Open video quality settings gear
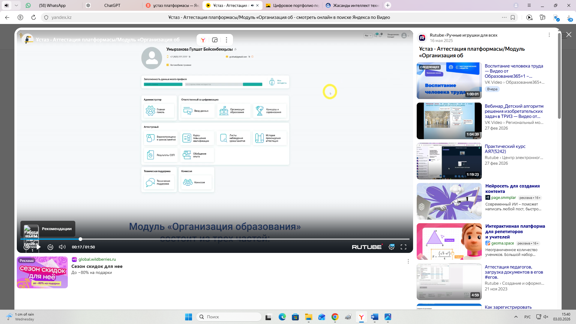Screen dimensions: 576x324 pyautogui.click(x=391, y=247)
